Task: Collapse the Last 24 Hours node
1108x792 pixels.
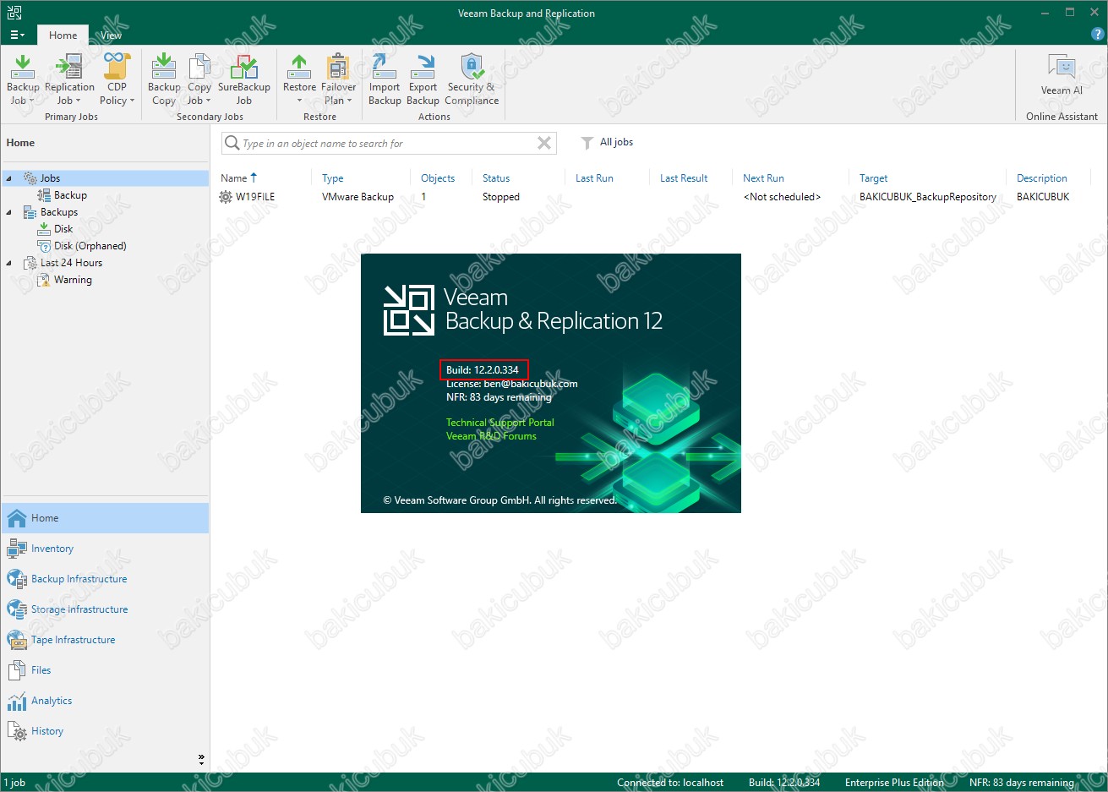Action: tap(8, 263)
